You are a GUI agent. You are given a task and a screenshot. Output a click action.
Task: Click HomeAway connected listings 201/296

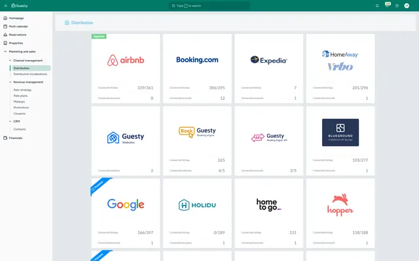pyautogui.click(x=360, y=87)
